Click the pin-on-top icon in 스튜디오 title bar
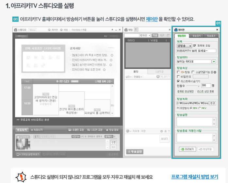Screen dimensions: 228x183 pos(112,30)
